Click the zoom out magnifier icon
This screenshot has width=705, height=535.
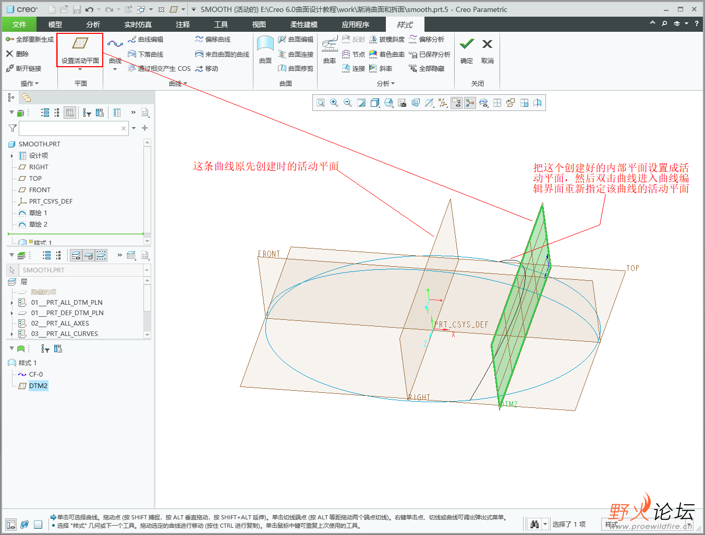pos(348,103)
